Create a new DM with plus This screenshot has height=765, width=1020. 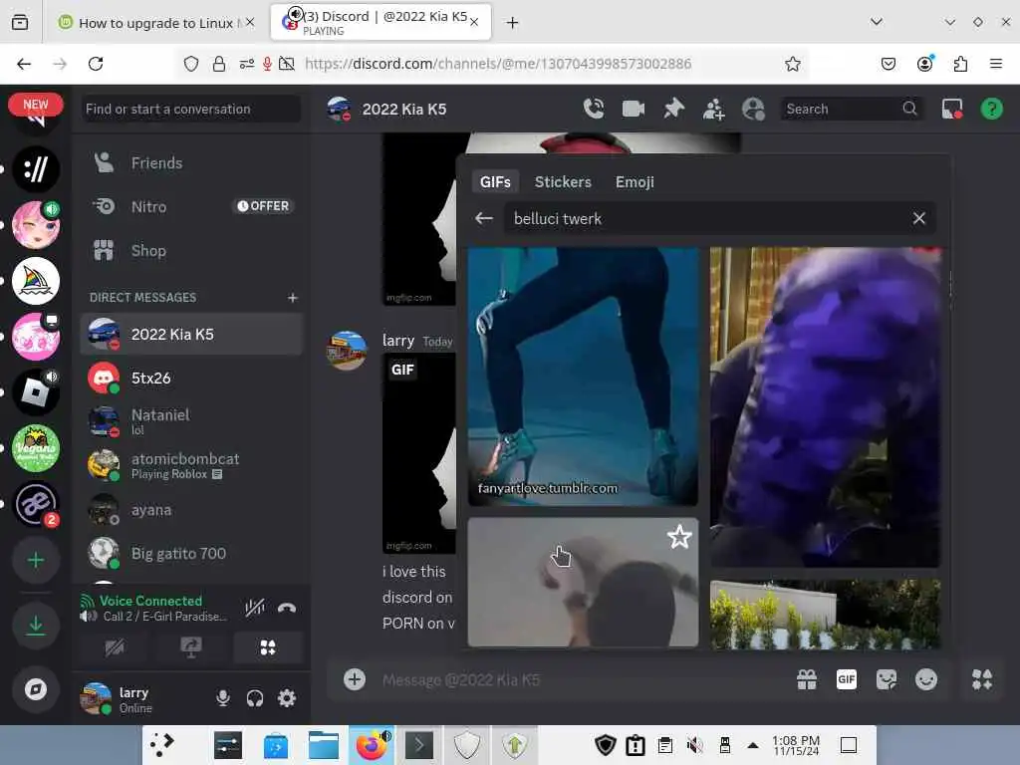coord(292,297)
